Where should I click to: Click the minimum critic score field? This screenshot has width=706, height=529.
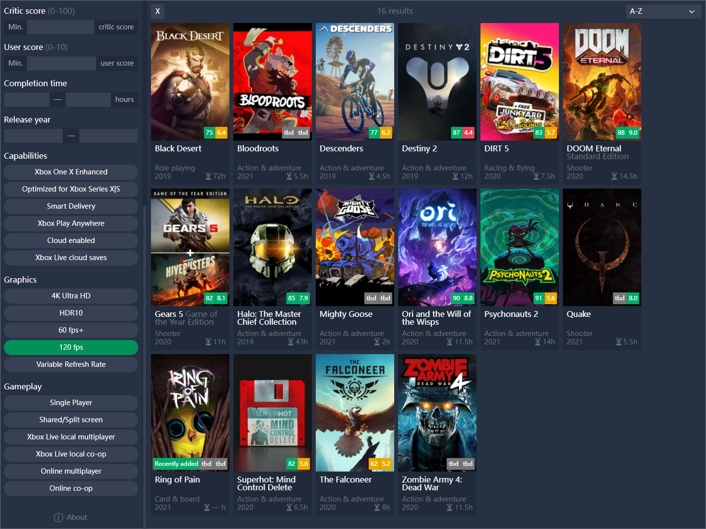pyautogui.click(x=60, y=27)
